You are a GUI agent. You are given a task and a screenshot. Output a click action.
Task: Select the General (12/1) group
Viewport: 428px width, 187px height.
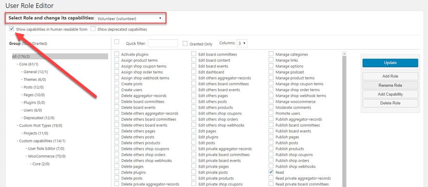coord(36,72)
